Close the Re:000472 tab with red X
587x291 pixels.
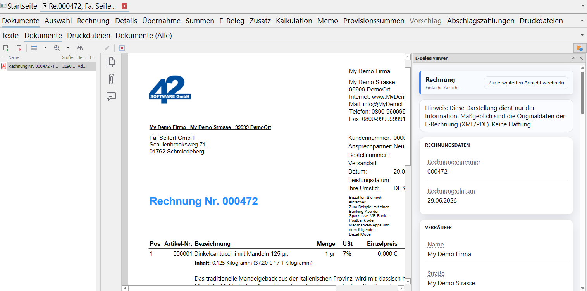point(124,6)
